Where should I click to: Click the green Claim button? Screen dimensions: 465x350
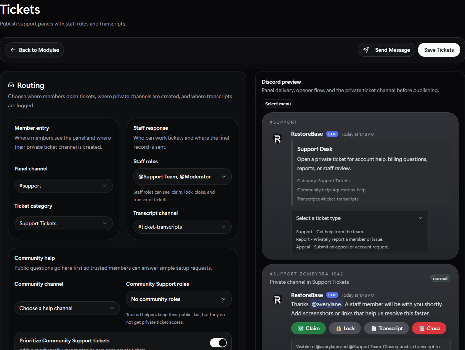coord(308,328)
